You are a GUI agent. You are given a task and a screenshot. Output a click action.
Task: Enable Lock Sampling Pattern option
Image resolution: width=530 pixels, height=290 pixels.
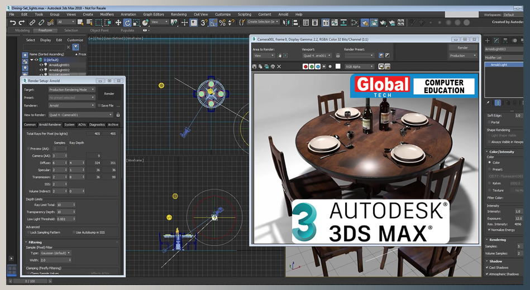tap(28, 232)
